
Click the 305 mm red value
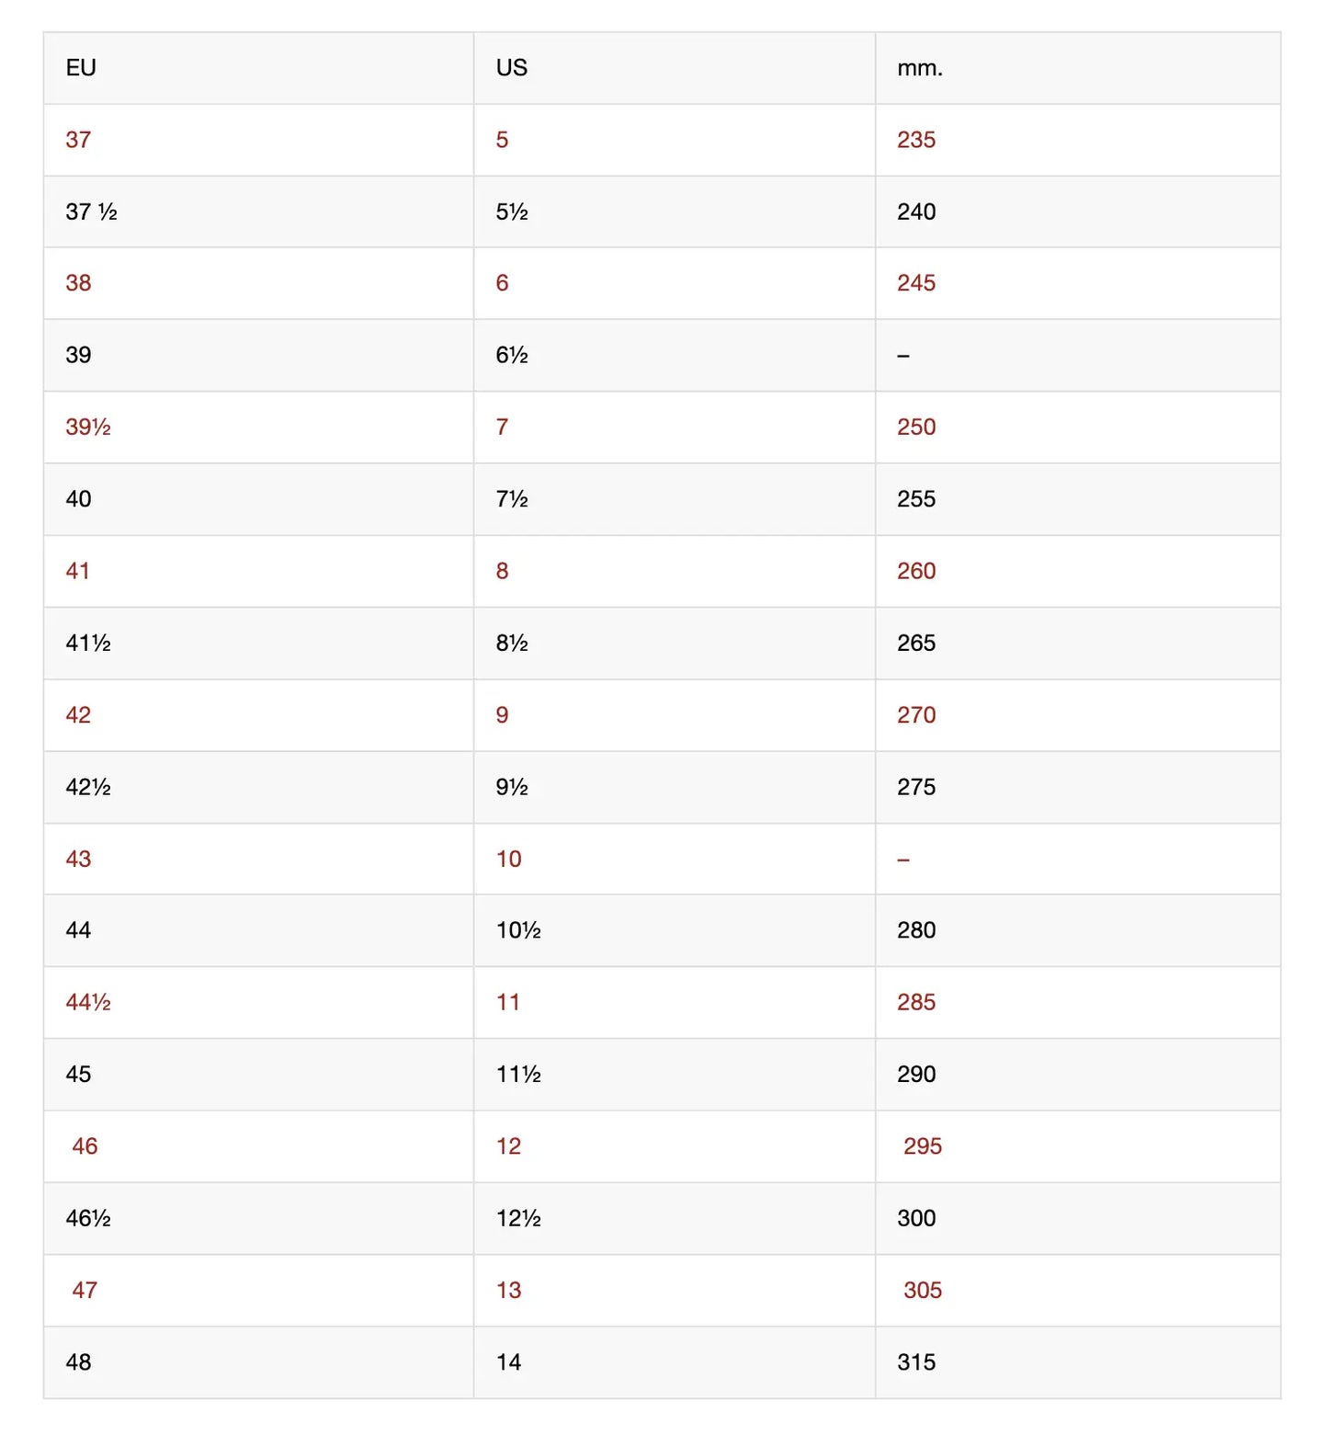pyautogui.click(x=922, y=1290)
